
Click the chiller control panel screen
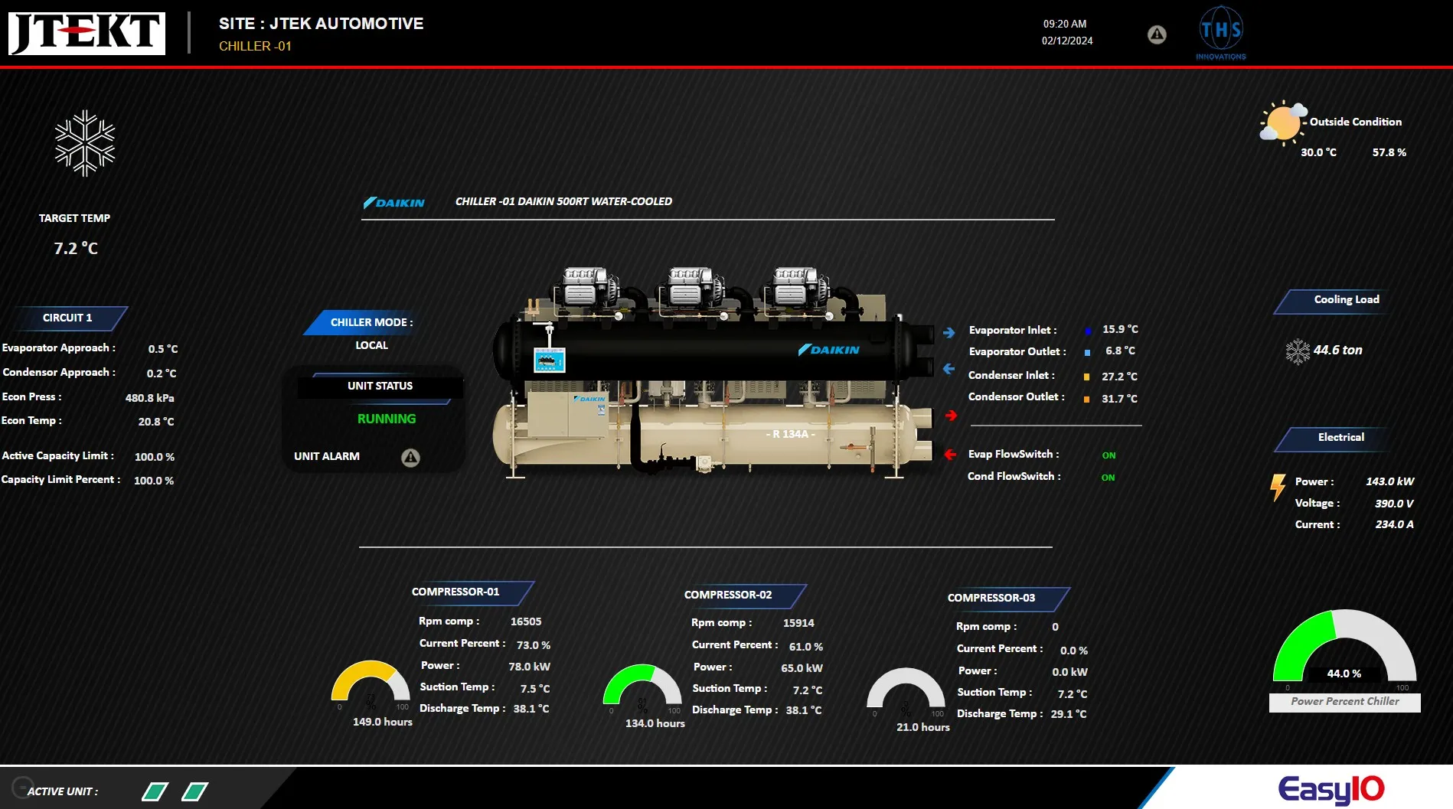point(549,360)
